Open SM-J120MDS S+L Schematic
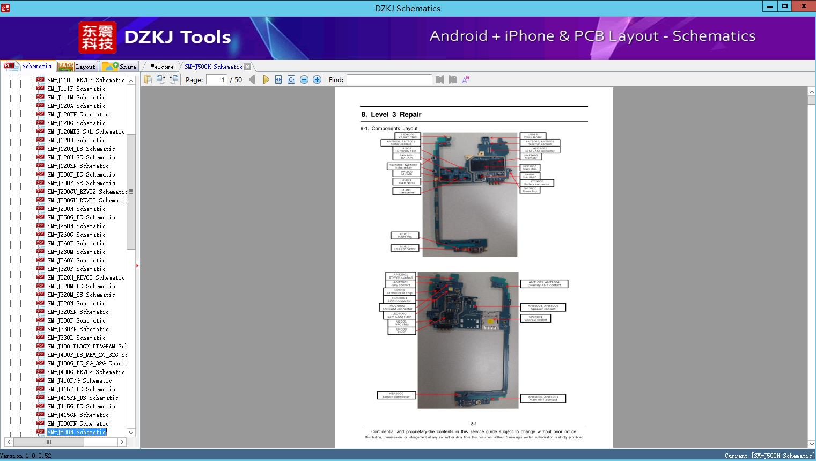The height and width of the screenshot is (461, 816). (86, 131)
